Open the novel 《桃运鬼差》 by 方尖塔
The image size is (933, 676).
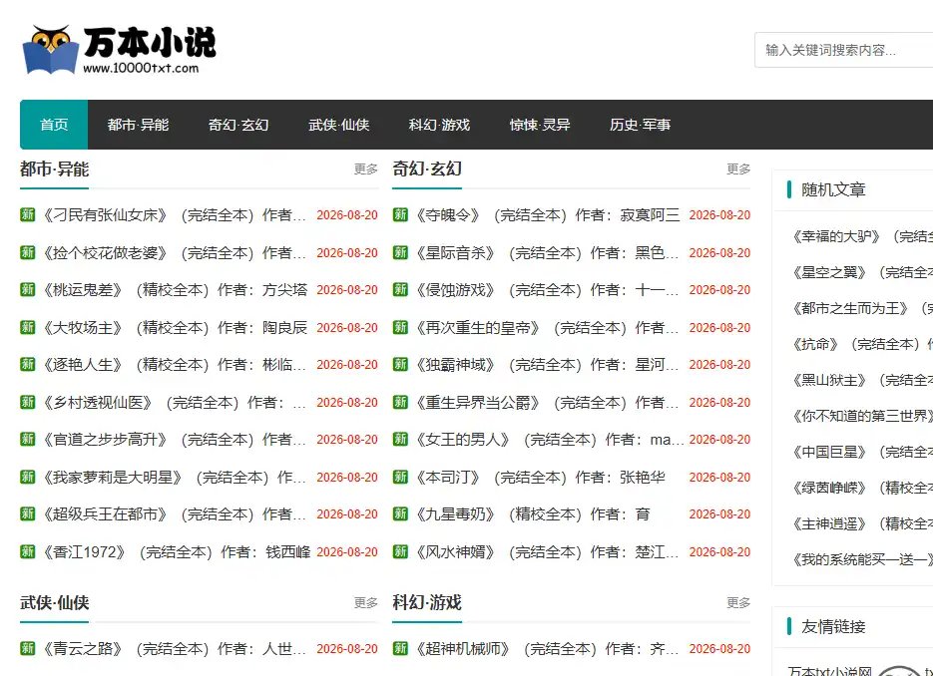[174, 289]
